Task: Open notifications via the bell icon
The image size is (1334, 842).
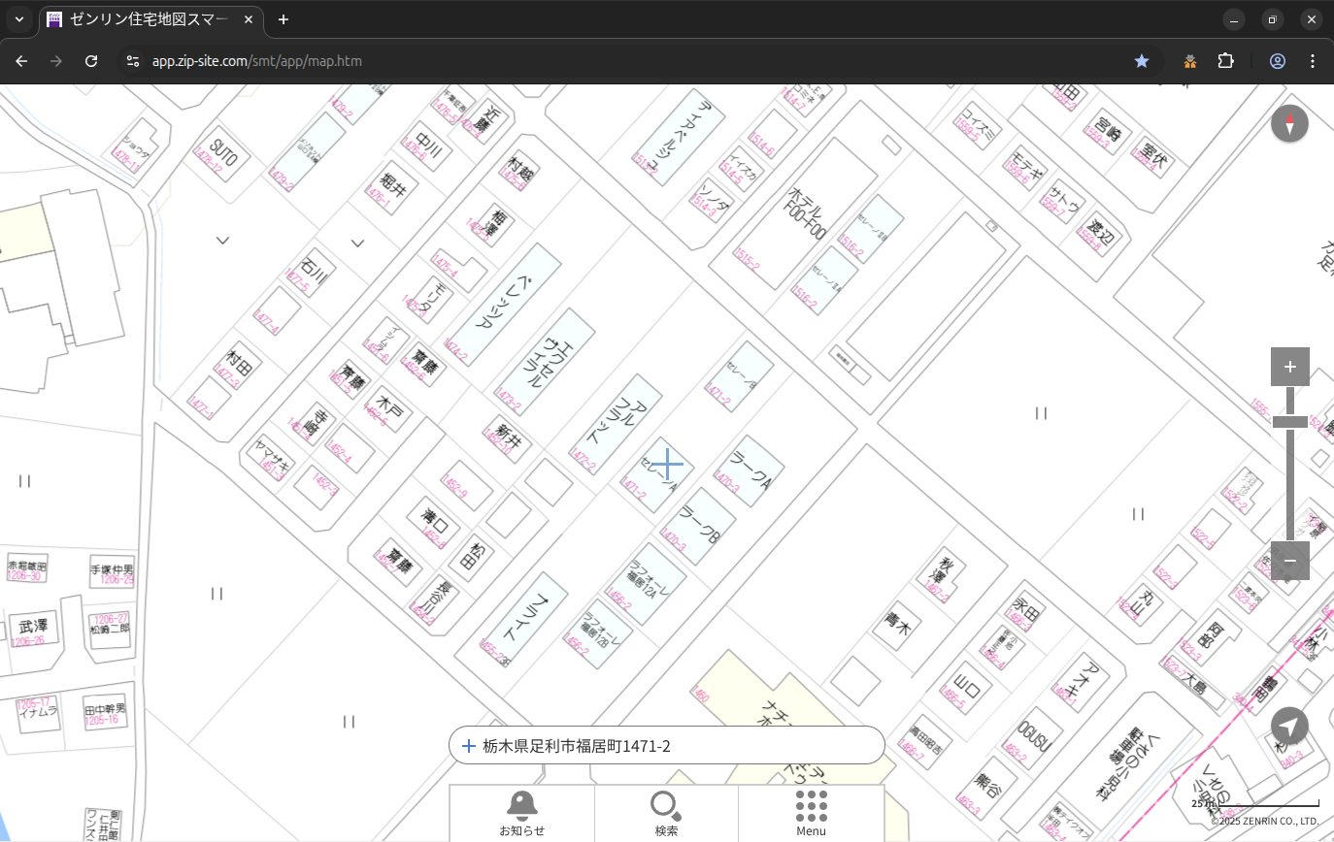Action: point(521,813)
